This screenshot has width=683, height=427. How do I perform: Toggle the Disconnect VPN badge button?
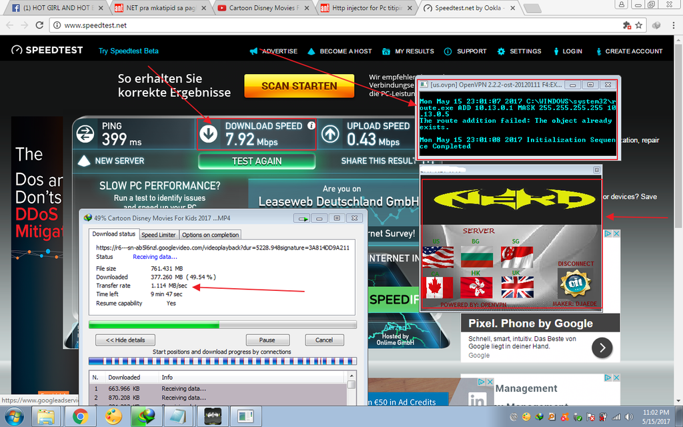click(575, 284)
